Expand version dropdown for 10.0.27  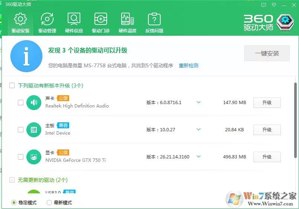point(199,129)
